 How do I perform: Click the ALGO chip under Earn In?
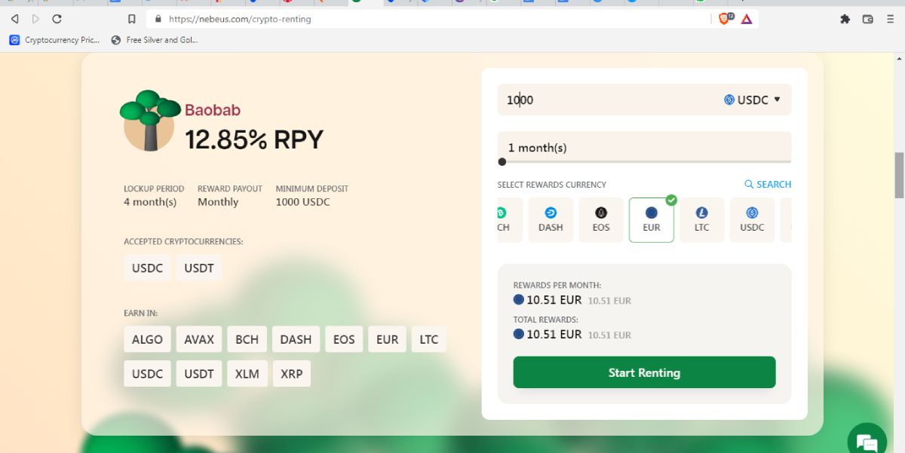[147, 339]
